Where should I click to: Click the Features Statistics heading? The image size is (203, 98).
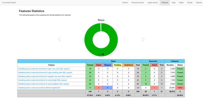(x=31, y=11)
